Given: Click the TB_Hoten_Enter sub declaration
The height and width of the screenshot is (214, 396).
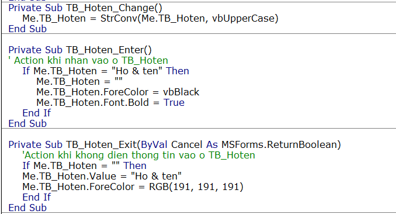Looking at the screenshot, I should [80, 50].
